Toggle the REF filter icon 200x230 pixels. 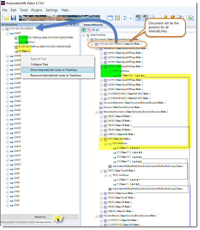pos(138,18)
